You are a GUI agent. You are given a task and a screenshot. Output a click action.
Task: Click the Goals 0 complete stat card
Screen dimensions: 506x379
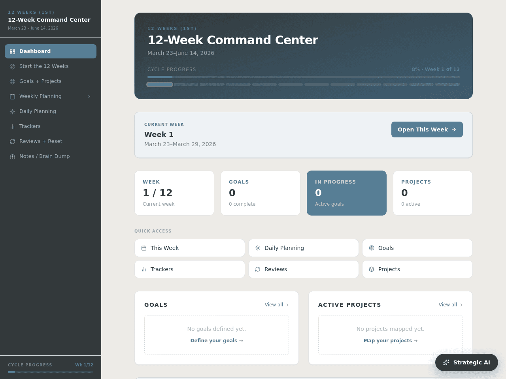[x=261, y=193]
